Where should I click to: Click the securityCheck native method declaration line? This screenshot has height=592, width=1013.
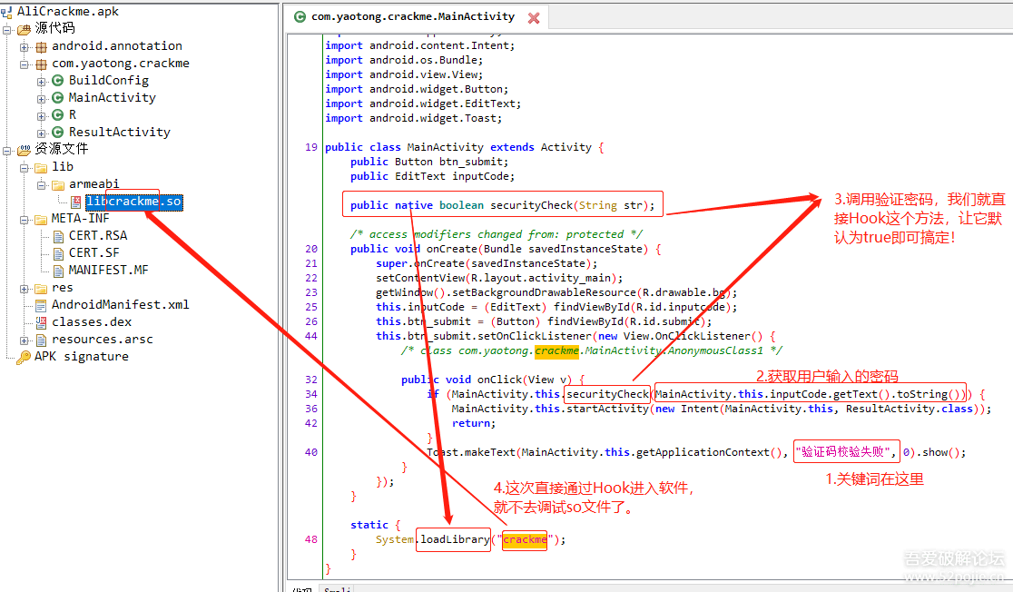pyautogui.click(x=503, y=205)
